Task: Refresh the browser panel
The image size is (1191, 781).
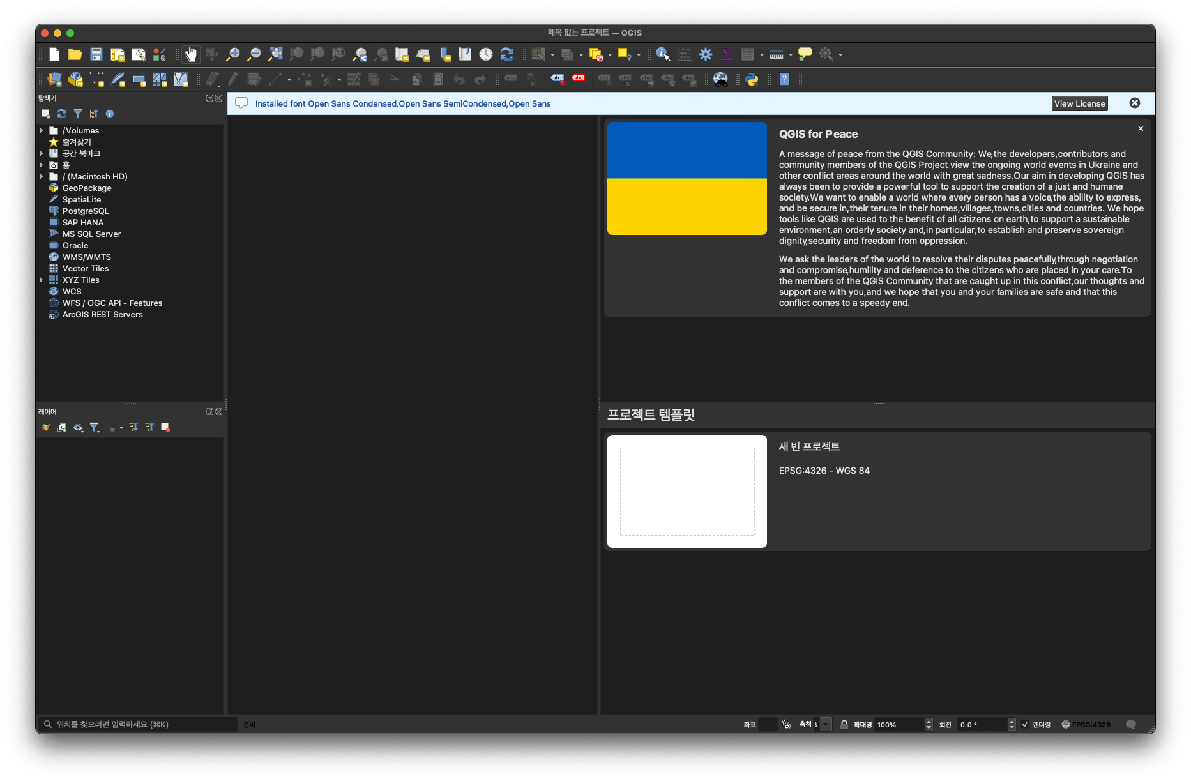Action: point(62,114)
